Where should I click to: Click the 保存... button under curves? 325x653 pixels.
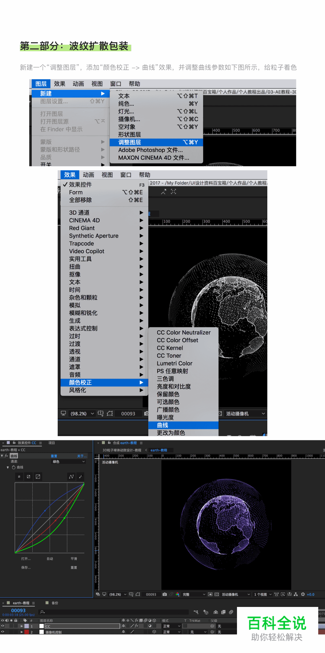26,567
